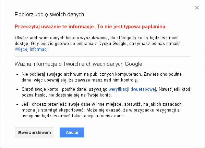
Task: Cancel with the blue Anuluj button
Action: click(72, 132)
